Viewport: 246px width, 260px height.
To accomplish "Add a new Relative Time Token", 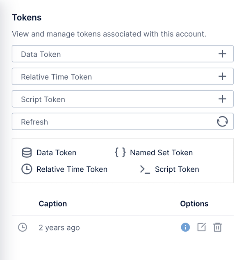I will point(123,76).
